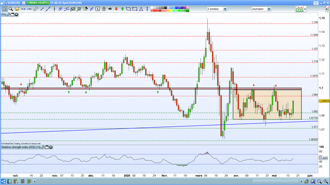Select the triangle drawing tool
The image size is (330, 185).
pos(141,9)
